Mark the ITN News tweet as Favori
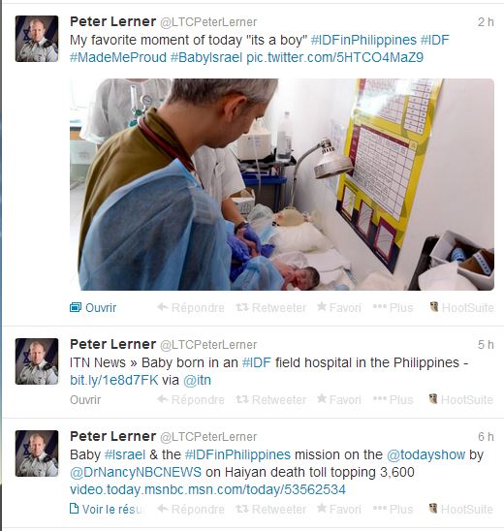504x531 pixels. (x=339, y=399)
